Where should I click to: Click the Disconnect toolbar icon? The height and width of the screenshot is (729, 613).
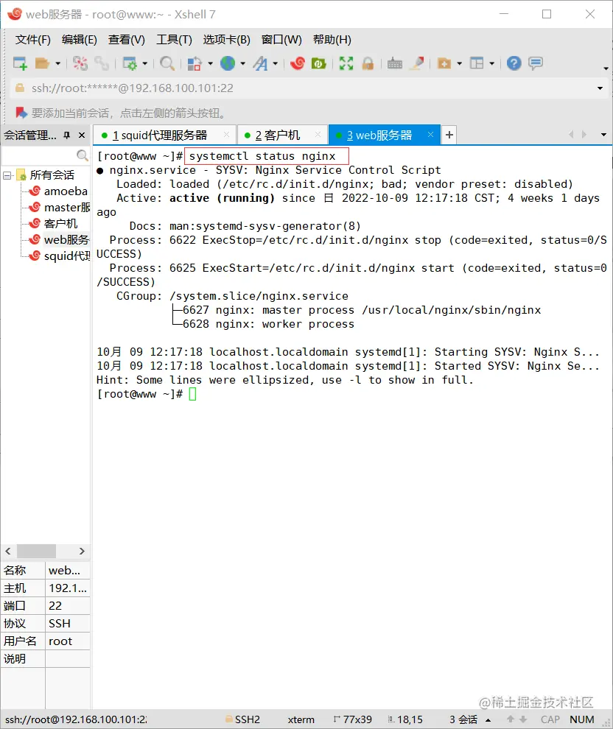point(80,63)
